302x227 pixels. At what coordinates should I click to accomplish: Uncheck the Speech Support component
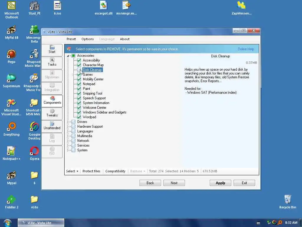[x=79, y=98]
